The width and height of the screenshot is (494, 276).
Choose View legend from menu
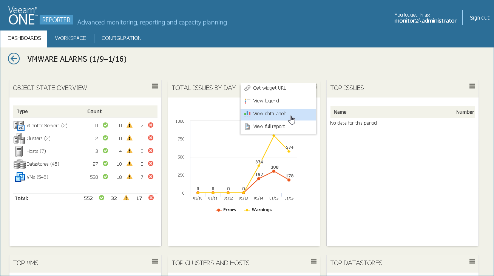(266, 101)
